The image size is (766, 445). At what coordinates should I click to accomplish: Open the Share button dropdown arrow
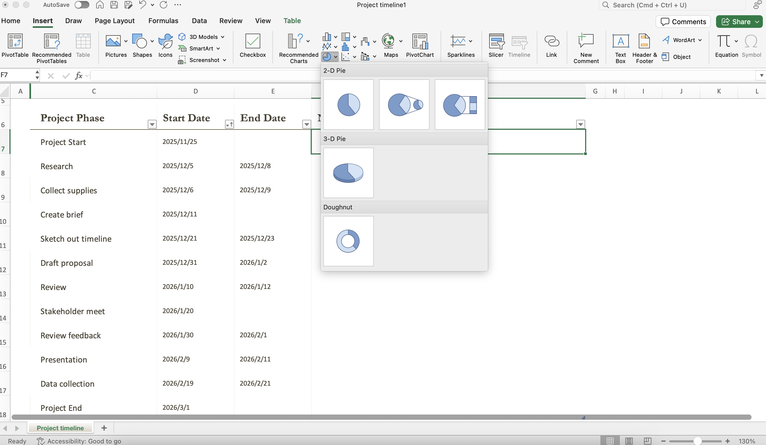pyautogui.click(x=757, y=22)
